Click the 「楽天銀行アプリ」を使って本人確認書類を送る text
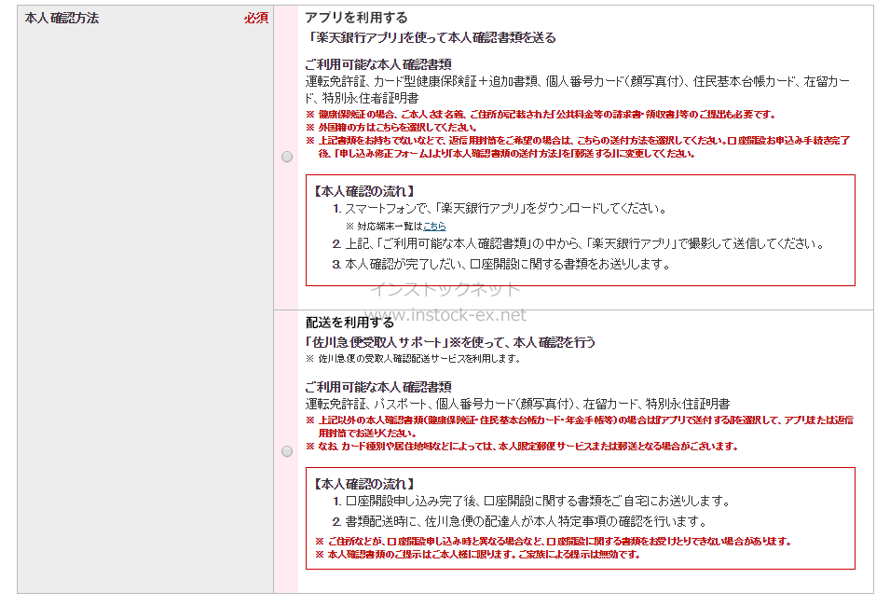 pos(431,37)
